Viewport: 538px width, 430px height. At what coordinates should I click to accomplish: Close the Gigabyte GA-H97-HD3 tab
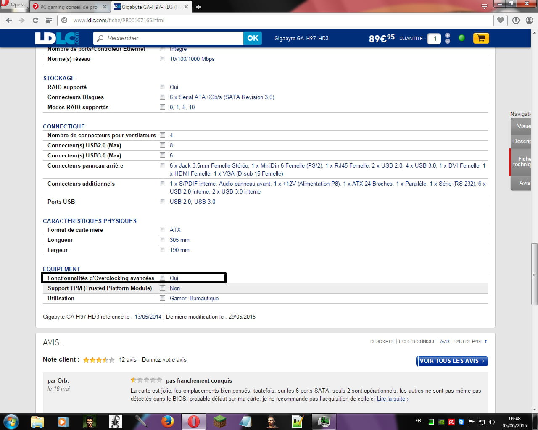pyautogui.click(x=186, y=7)
